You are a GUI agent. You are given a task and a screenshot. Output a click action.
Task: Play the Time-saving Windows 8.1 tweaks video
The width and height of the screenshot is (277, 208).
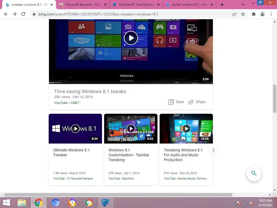pos(131,38)
